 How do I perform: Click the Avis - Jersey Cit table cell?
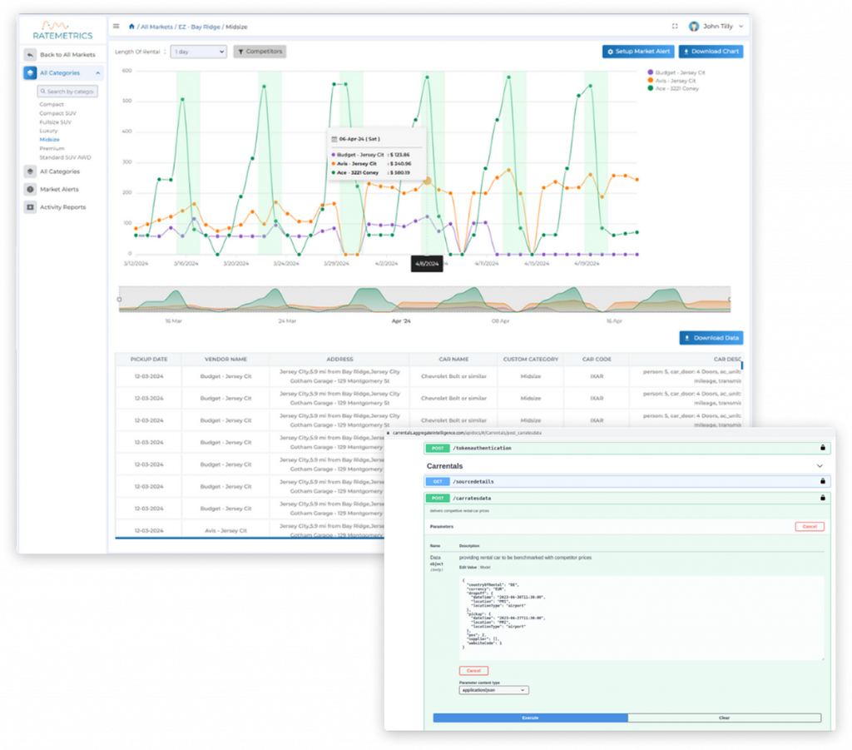225,530
